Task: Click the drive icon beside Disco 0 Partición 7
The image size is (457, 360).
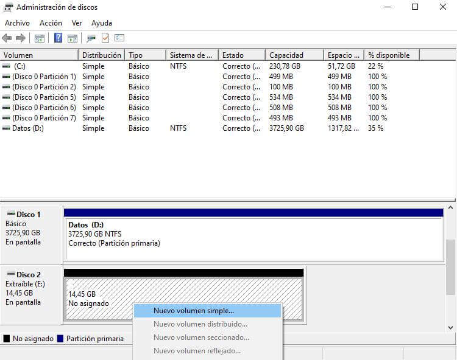Action: click(6, 118)
